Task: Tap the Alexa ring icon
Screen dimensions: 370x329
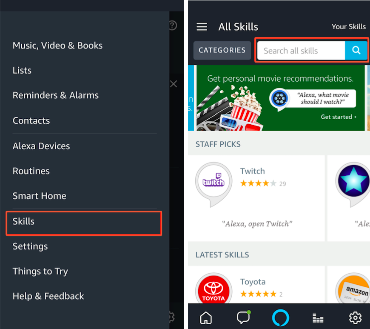Action: tap(280, 318)
